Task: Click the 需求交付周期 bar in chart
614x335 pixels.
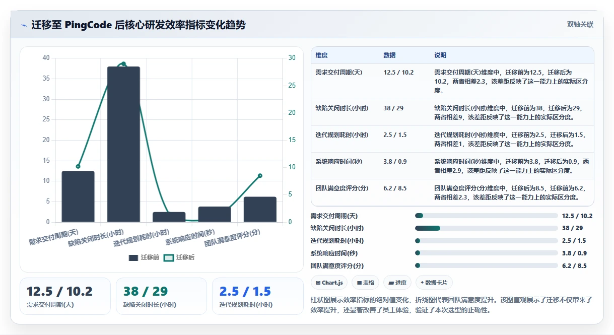Action: click(x=78, y=196)
